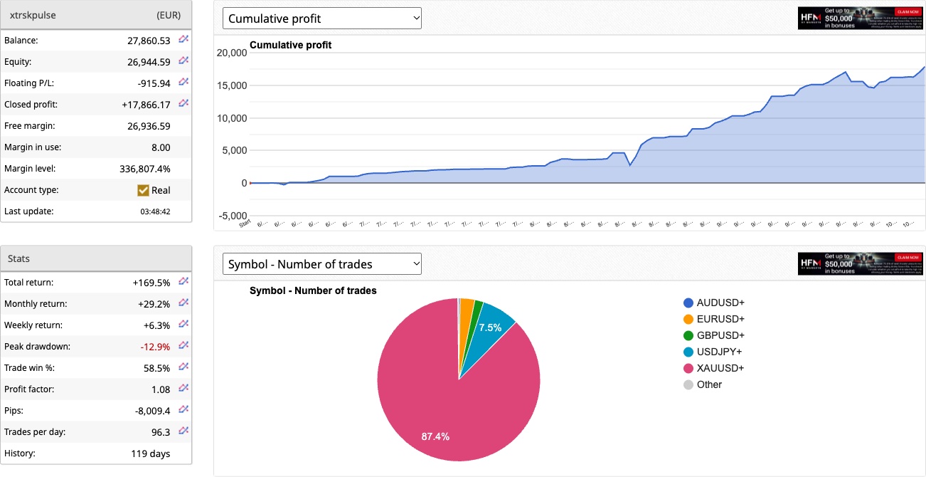The width and height of the screenshot is (926, 477).
Task: Click the HFM bonus banner above pie chart
Action: pos(861,264)
